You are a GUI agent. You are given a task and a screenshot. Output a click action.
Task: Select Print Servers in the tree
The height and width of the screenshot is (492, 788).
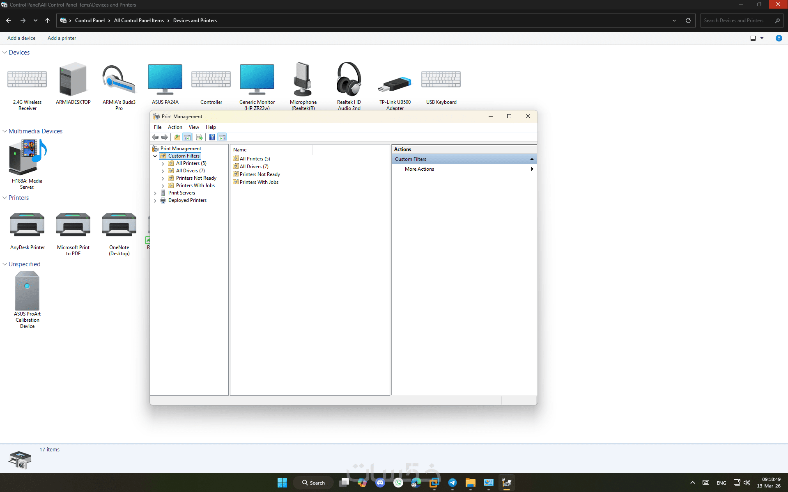(x=181, y=193)
